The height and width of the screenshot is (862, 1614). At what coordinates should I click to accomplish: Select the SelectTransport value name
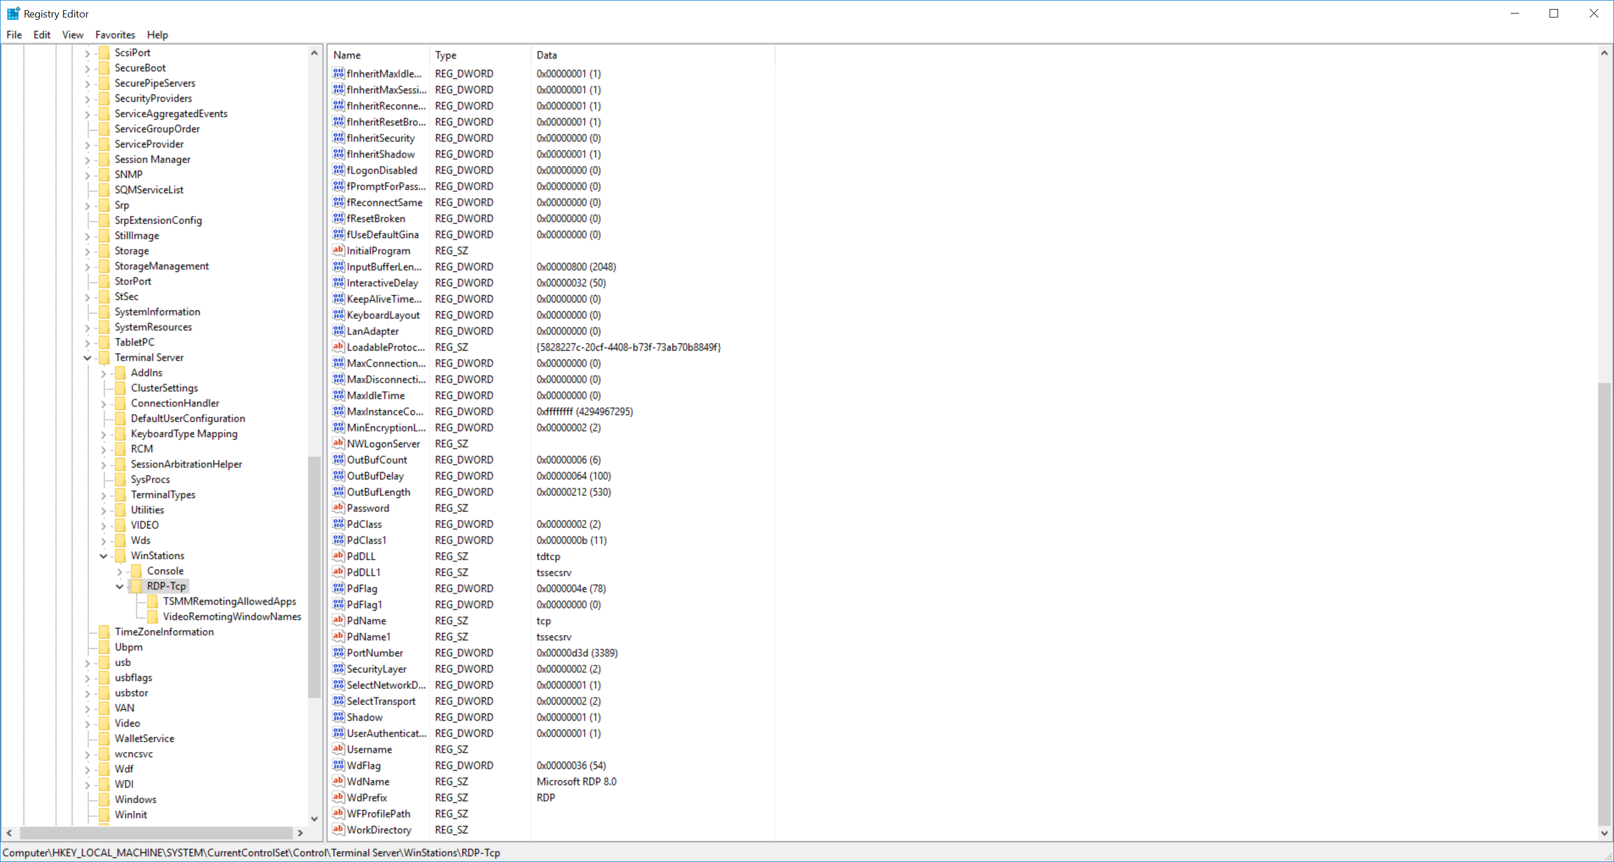[381, 701]
